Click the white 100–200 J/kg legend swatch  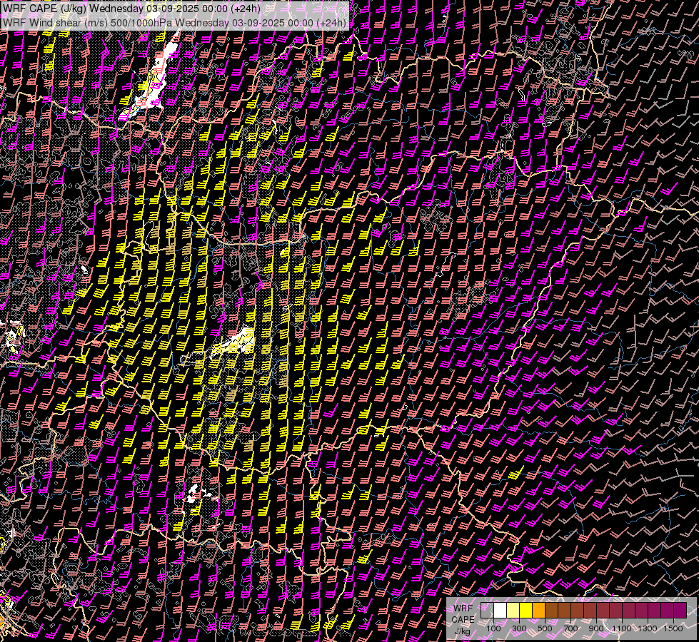pos(501,610)
